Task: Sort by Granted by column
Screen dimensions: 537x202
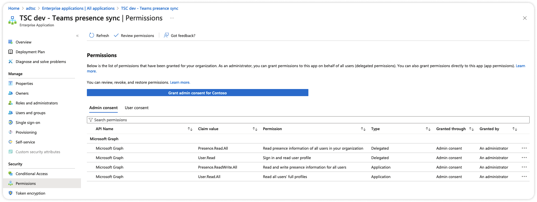Action: pos(515,129)
